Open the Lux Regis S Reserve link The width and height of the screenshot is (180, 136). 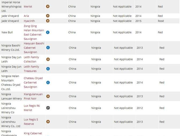coord(31,122)
